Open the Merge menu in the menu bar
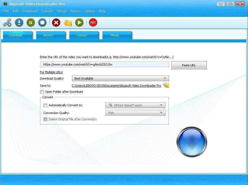This screenshot has height=185, width=248. [x=62, y=11]
